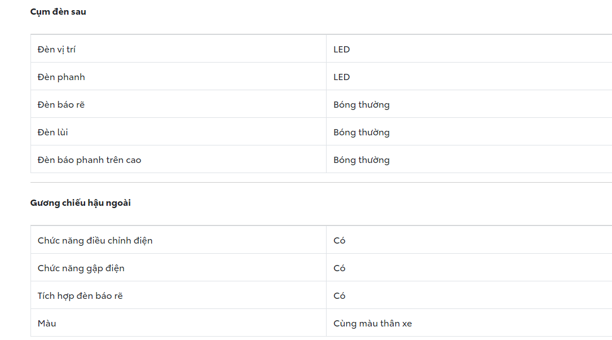
Task: Click the "Đèn lùi" row label
Action: point(52,133)
